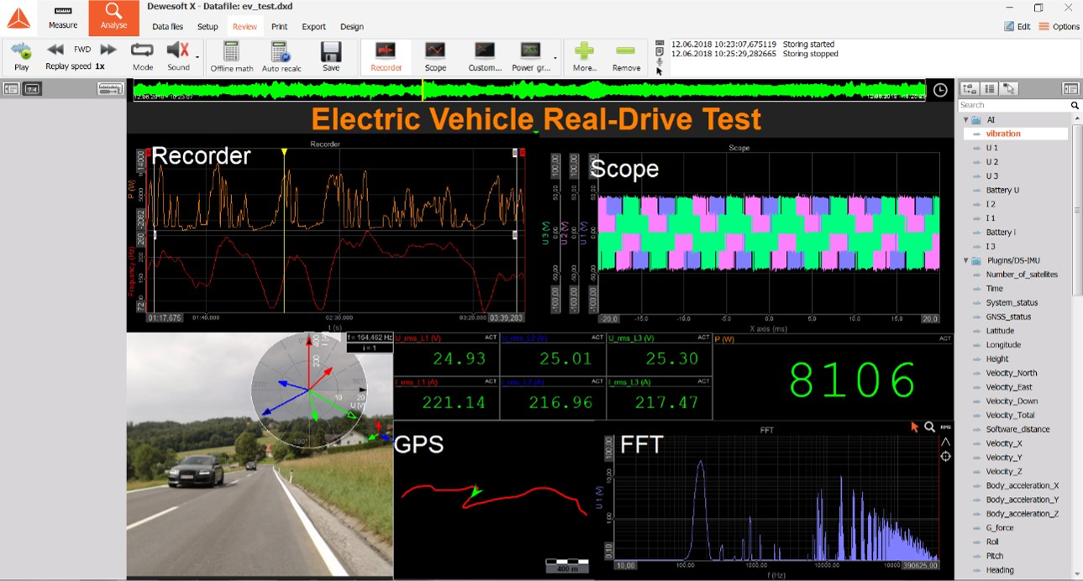
Task: Click the Dewesoft logo icon
Action: coord(18,18)
